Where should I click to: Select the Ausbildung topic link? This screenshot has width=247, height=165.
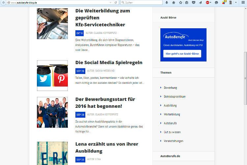170,106
